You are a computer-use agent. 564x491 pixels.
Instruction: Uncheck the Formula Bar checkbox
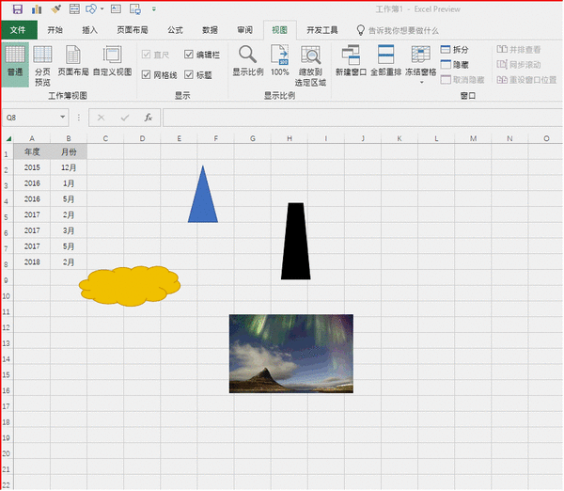(189, 55)
